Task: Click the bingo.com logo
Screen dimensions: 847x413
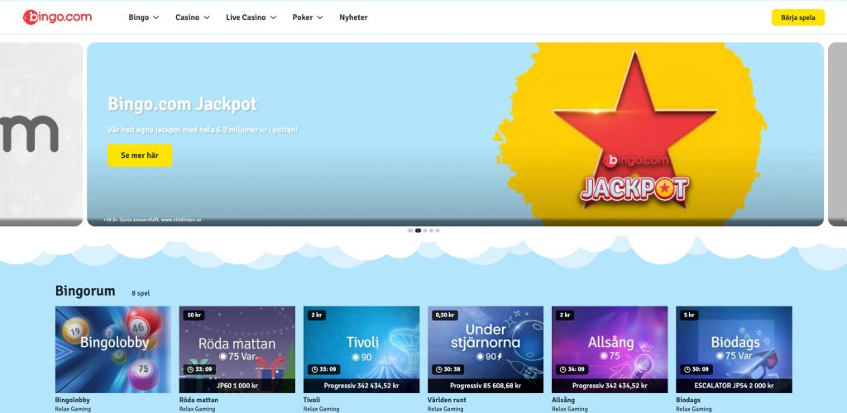Action: click(x=57, y=17)
